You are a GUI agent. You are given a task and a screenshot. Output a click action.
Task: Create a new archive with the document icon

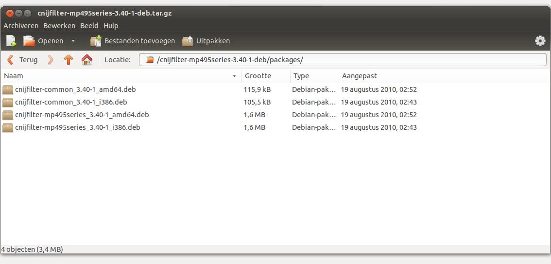[x=11, y=41]
